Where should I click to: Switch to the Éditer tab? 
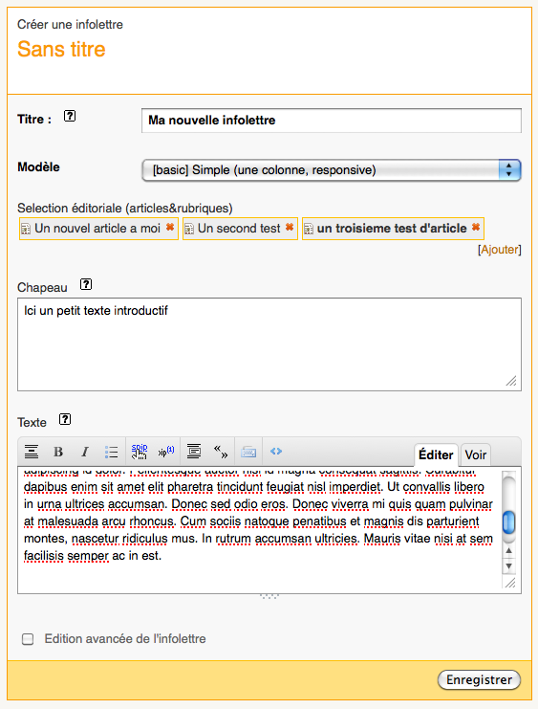pyautogui.click(x=436, y=454)
